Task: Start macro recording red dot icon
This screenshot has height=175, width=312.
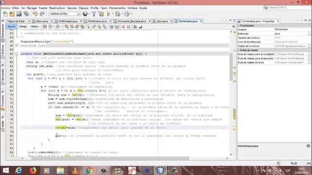Action: tap(123, 27)
